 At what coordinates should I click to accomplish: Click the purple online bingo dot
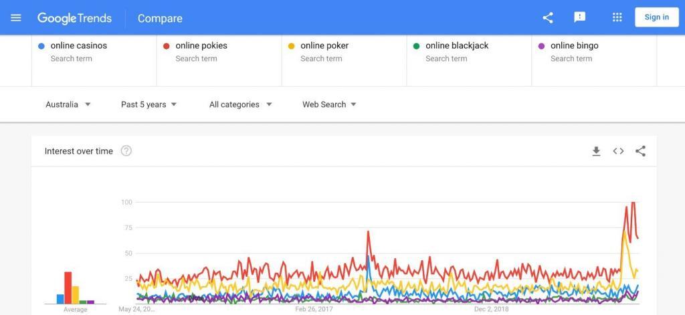541,46
